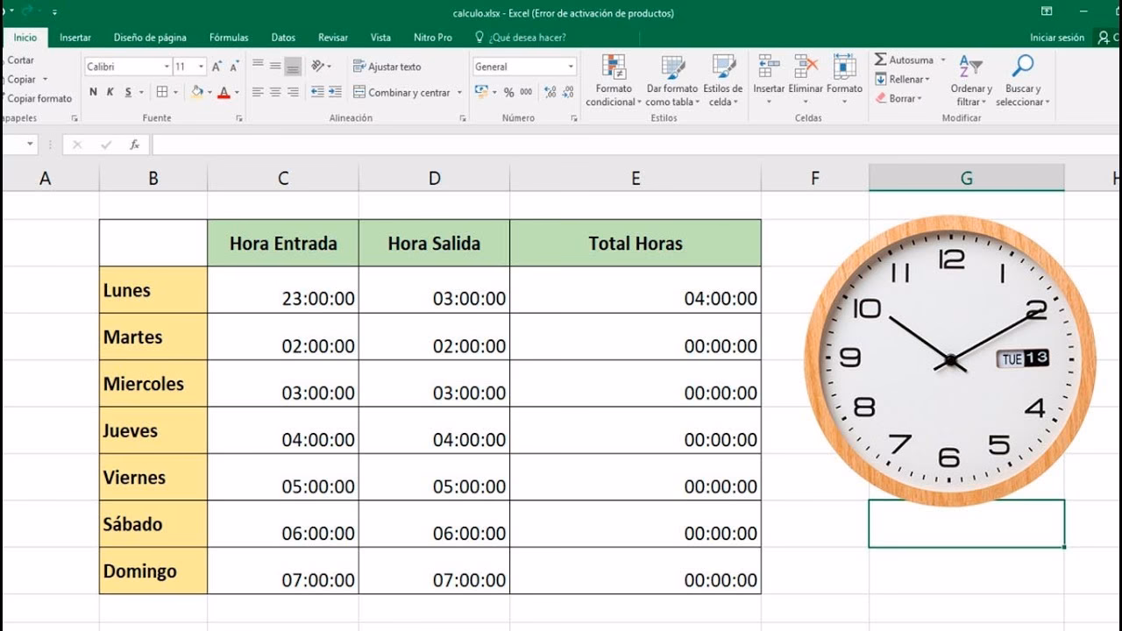Viewport: 1122px width, 631px height.
Task: Switch to the Fórmulas ribbon tab
Action: click(x=228, y=38)
